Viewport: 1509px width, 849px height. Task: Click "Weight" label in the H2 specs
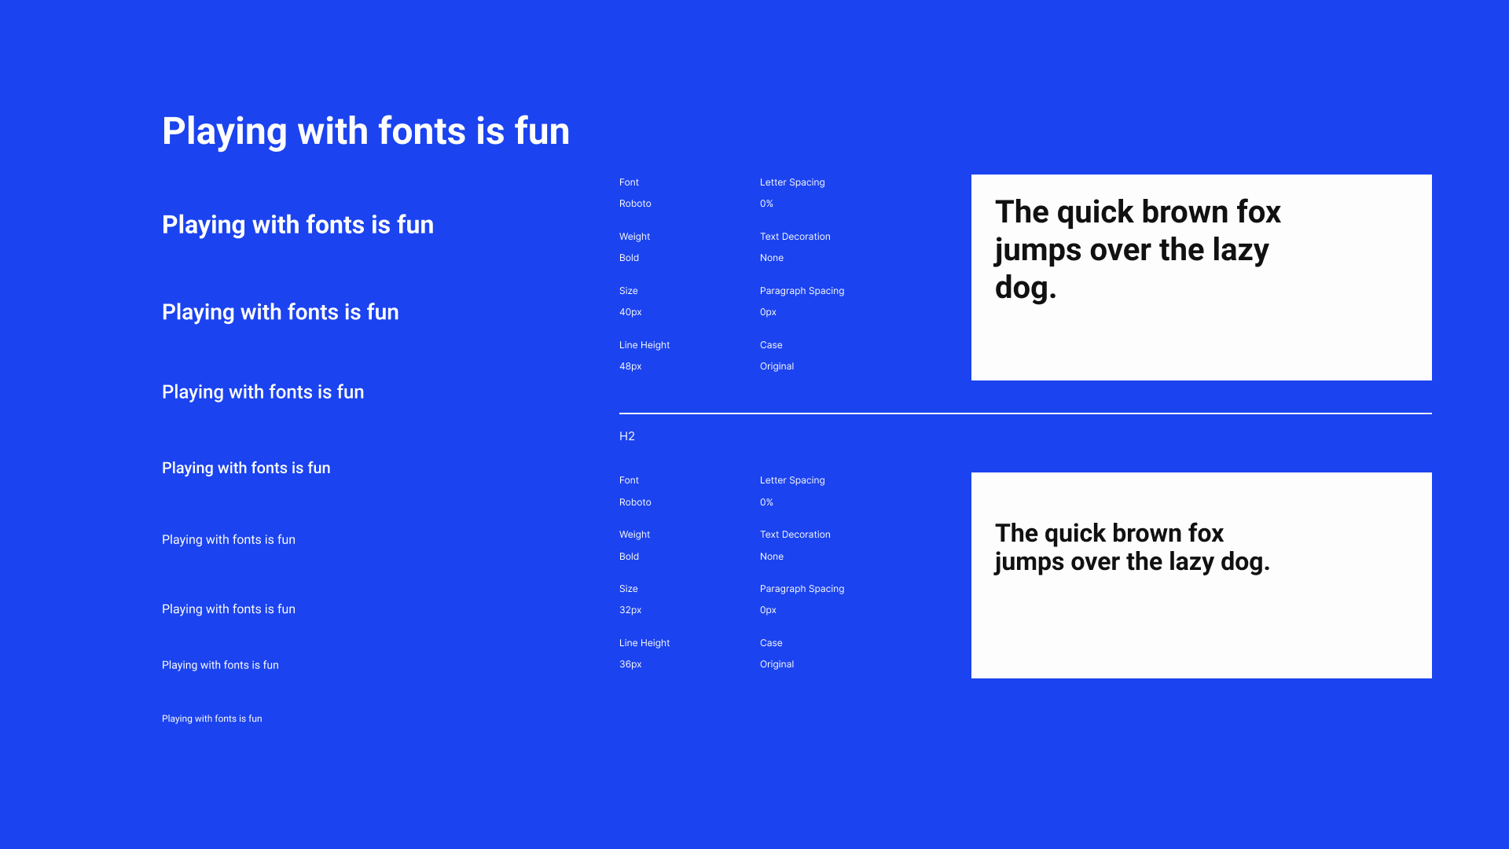click(x=634, y=535)
